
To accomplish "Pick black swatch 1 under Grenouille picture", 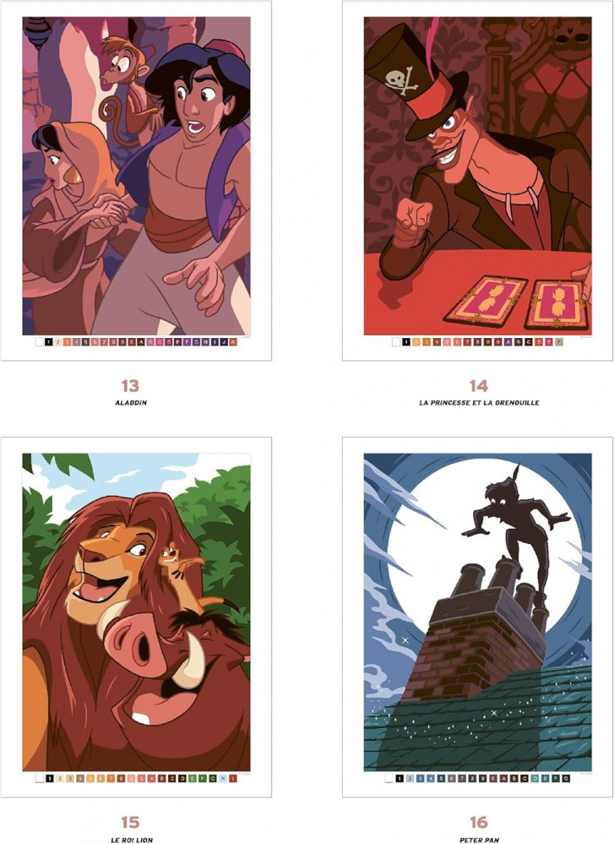I will click(x=406, y=342).
